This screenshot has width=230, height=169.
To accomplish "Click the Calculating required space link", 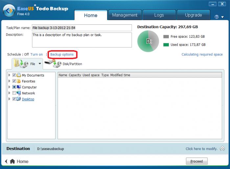I will coord(202,54).
